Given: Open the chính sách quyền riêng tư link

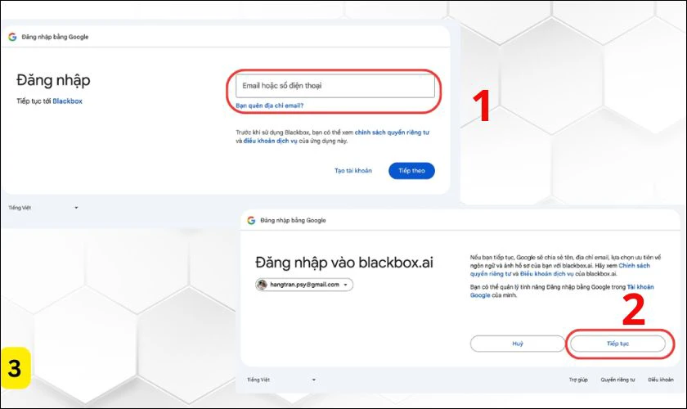Looking at the screenshot, I should point(392,133).
